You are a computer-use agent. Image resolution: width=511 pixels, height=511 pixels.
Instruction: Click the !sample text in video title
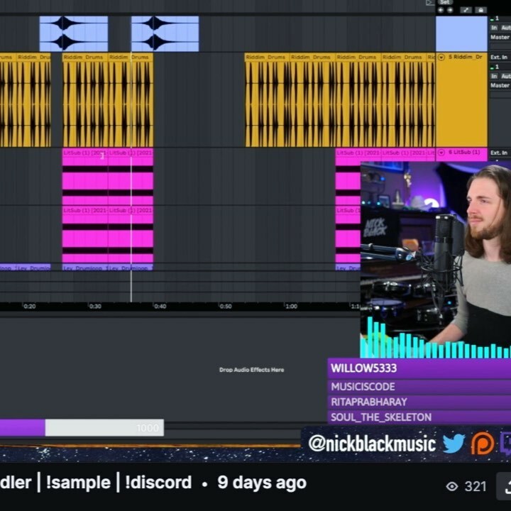point(78,483)
